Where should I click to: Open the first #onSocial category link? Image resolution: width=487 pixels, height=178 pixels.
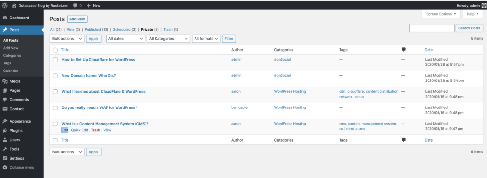click(282, 59)
